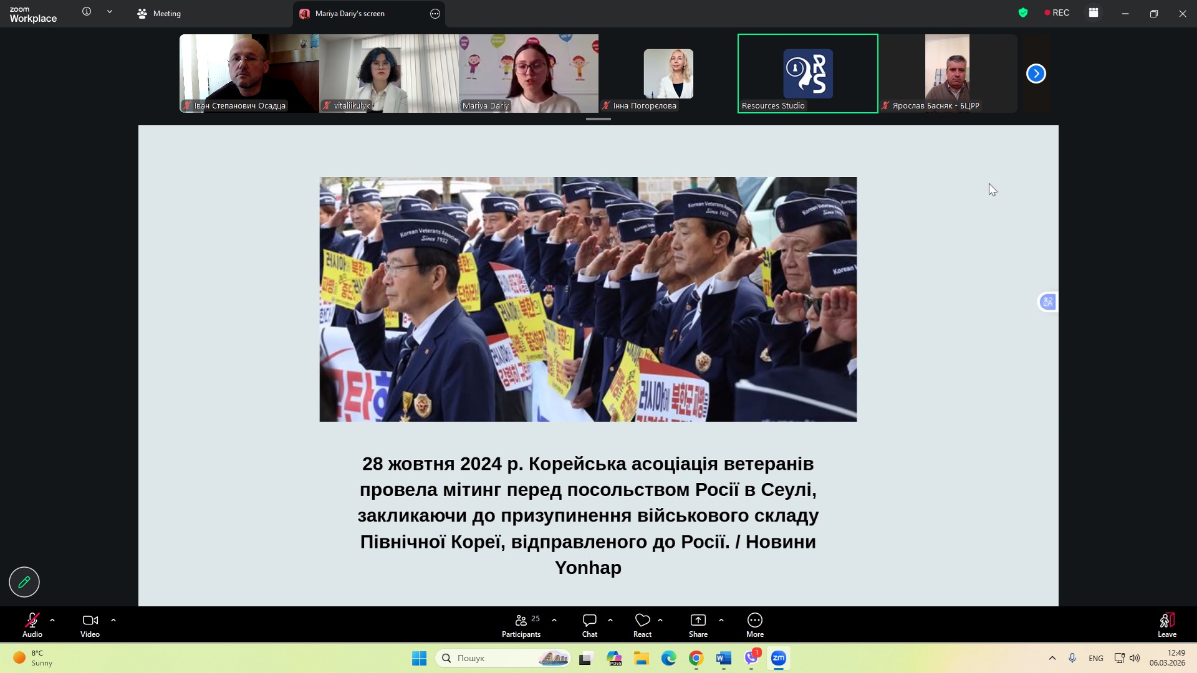Open annotation pencil tool

[x=24, y=582]
